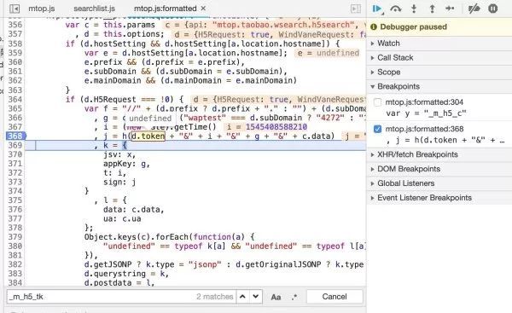Viewport: 512px width, 313px height.
Task: Click breakpoint code ', j = h(d.token + "&" + …'
Action: [x=445, y=141]
